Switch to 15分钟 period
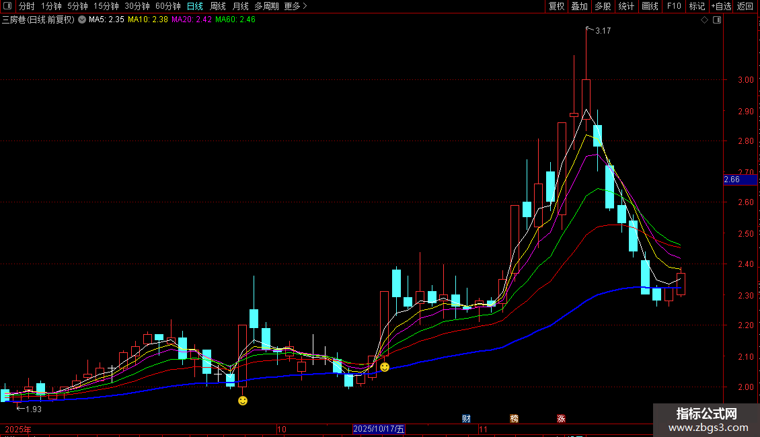Viewport: 760px width, 437px height. (x=106, y=6)
